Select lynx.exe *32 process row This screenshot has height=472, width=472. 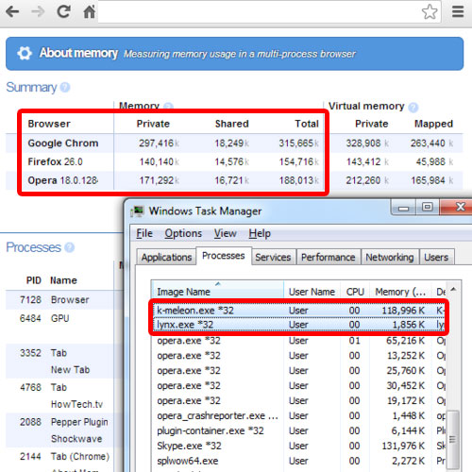[298, 325]
